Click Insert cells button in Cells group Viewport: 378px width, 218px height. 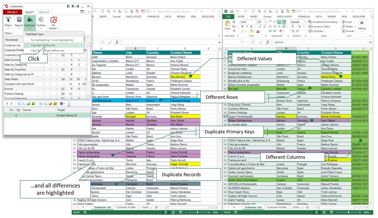pyautogui.click(x=349, y=22)
